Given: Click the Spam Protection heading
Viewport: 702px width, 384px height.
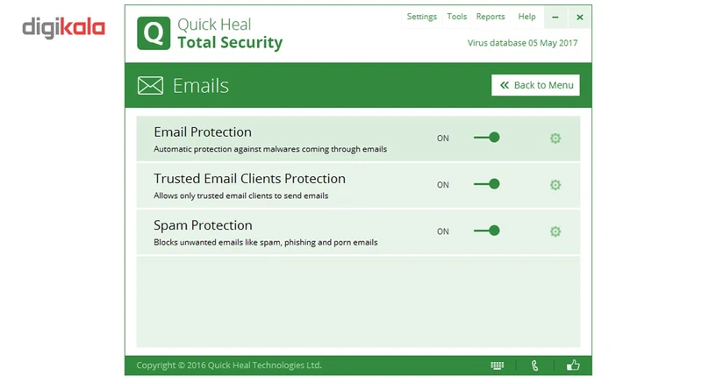Looking at the screenshot, I should click(203, 225).
